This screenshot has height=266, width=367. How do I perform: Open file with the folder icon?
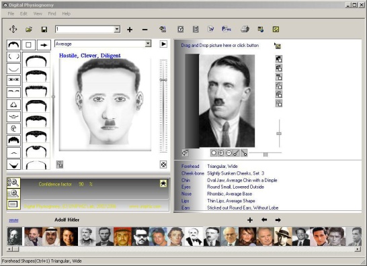pos(29,30)
